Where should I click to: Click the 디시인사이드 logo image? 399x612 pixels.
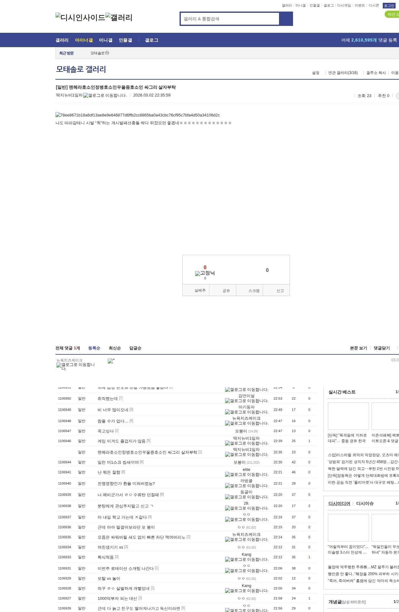[80, 17]
